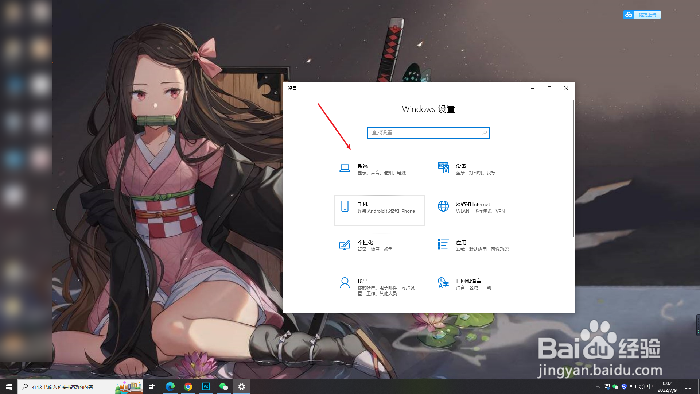
Task: Open the System (系统) settings category
Action: [375, 169]
